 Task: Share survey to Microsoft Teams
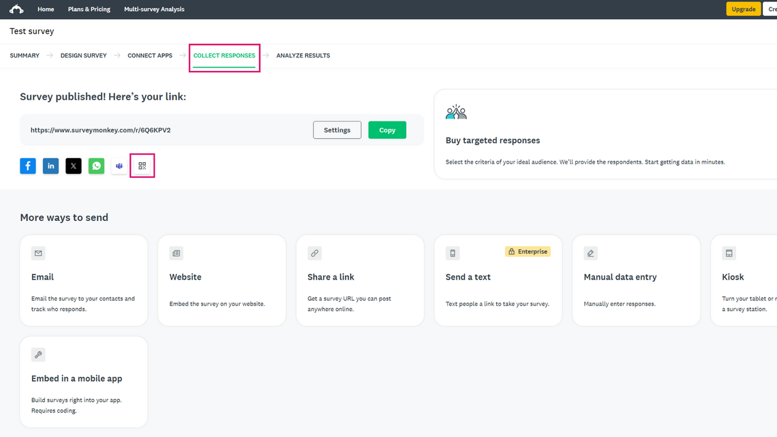[x=119, y=166]
